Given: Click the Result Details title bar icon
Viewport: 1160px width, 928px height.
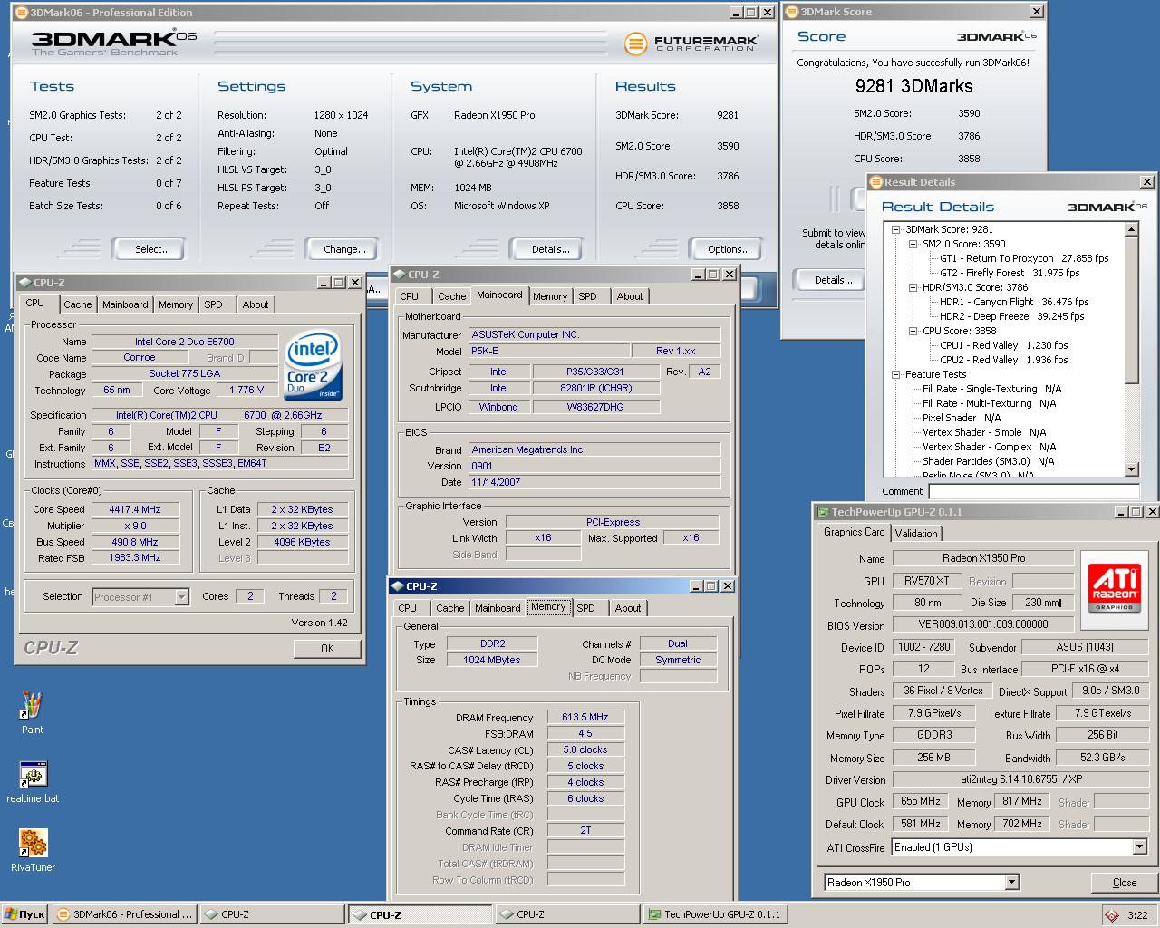Looking at the screenshot, I should point(876,182).
